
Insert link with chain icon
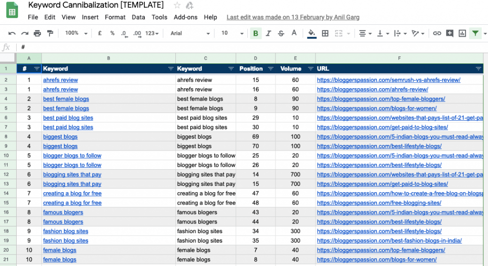click(x=437, y=33)
